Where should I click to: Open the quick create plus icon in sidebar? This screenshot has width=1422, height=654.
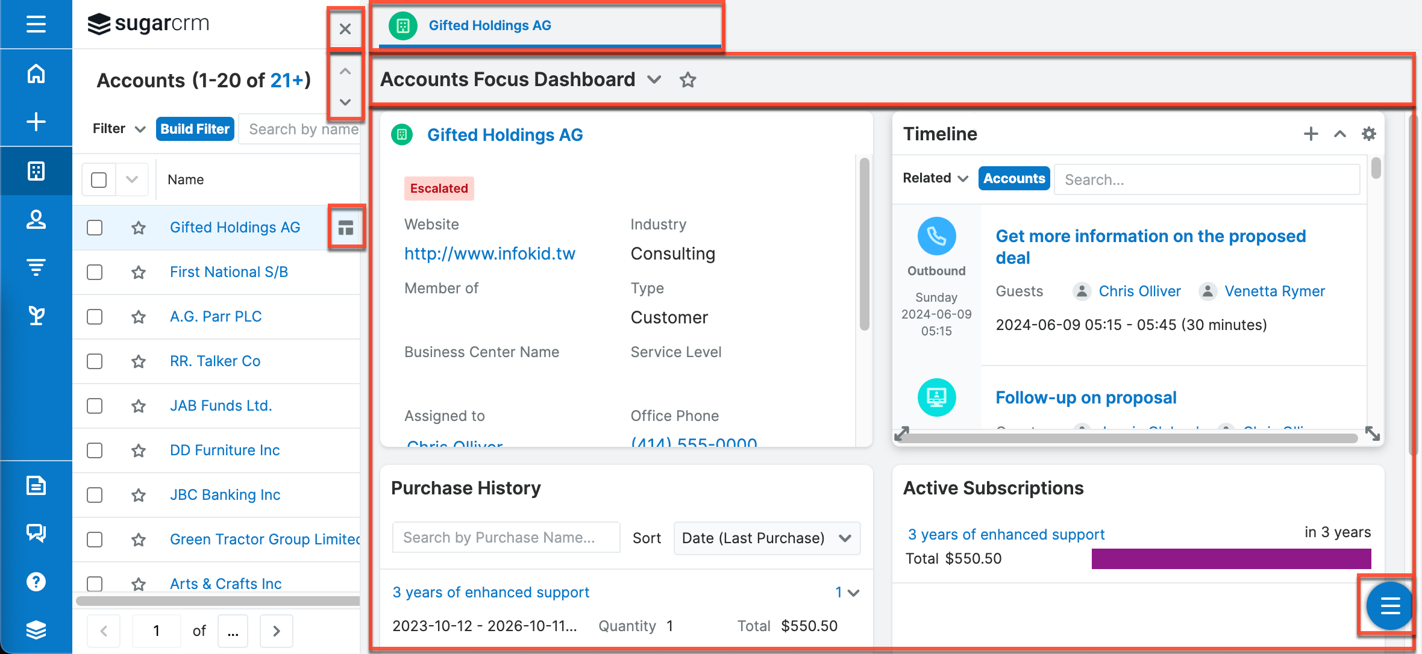point(36,120)
